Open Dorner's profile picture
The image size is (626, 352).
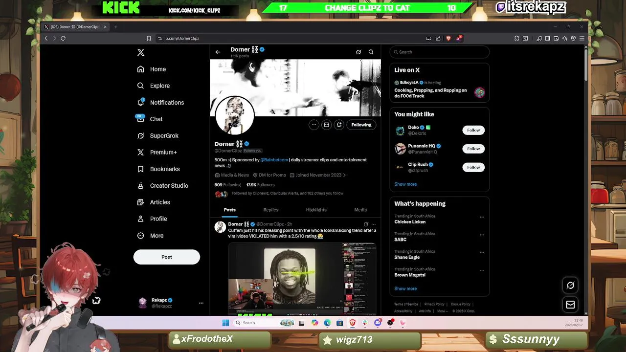tap(235, 115)
